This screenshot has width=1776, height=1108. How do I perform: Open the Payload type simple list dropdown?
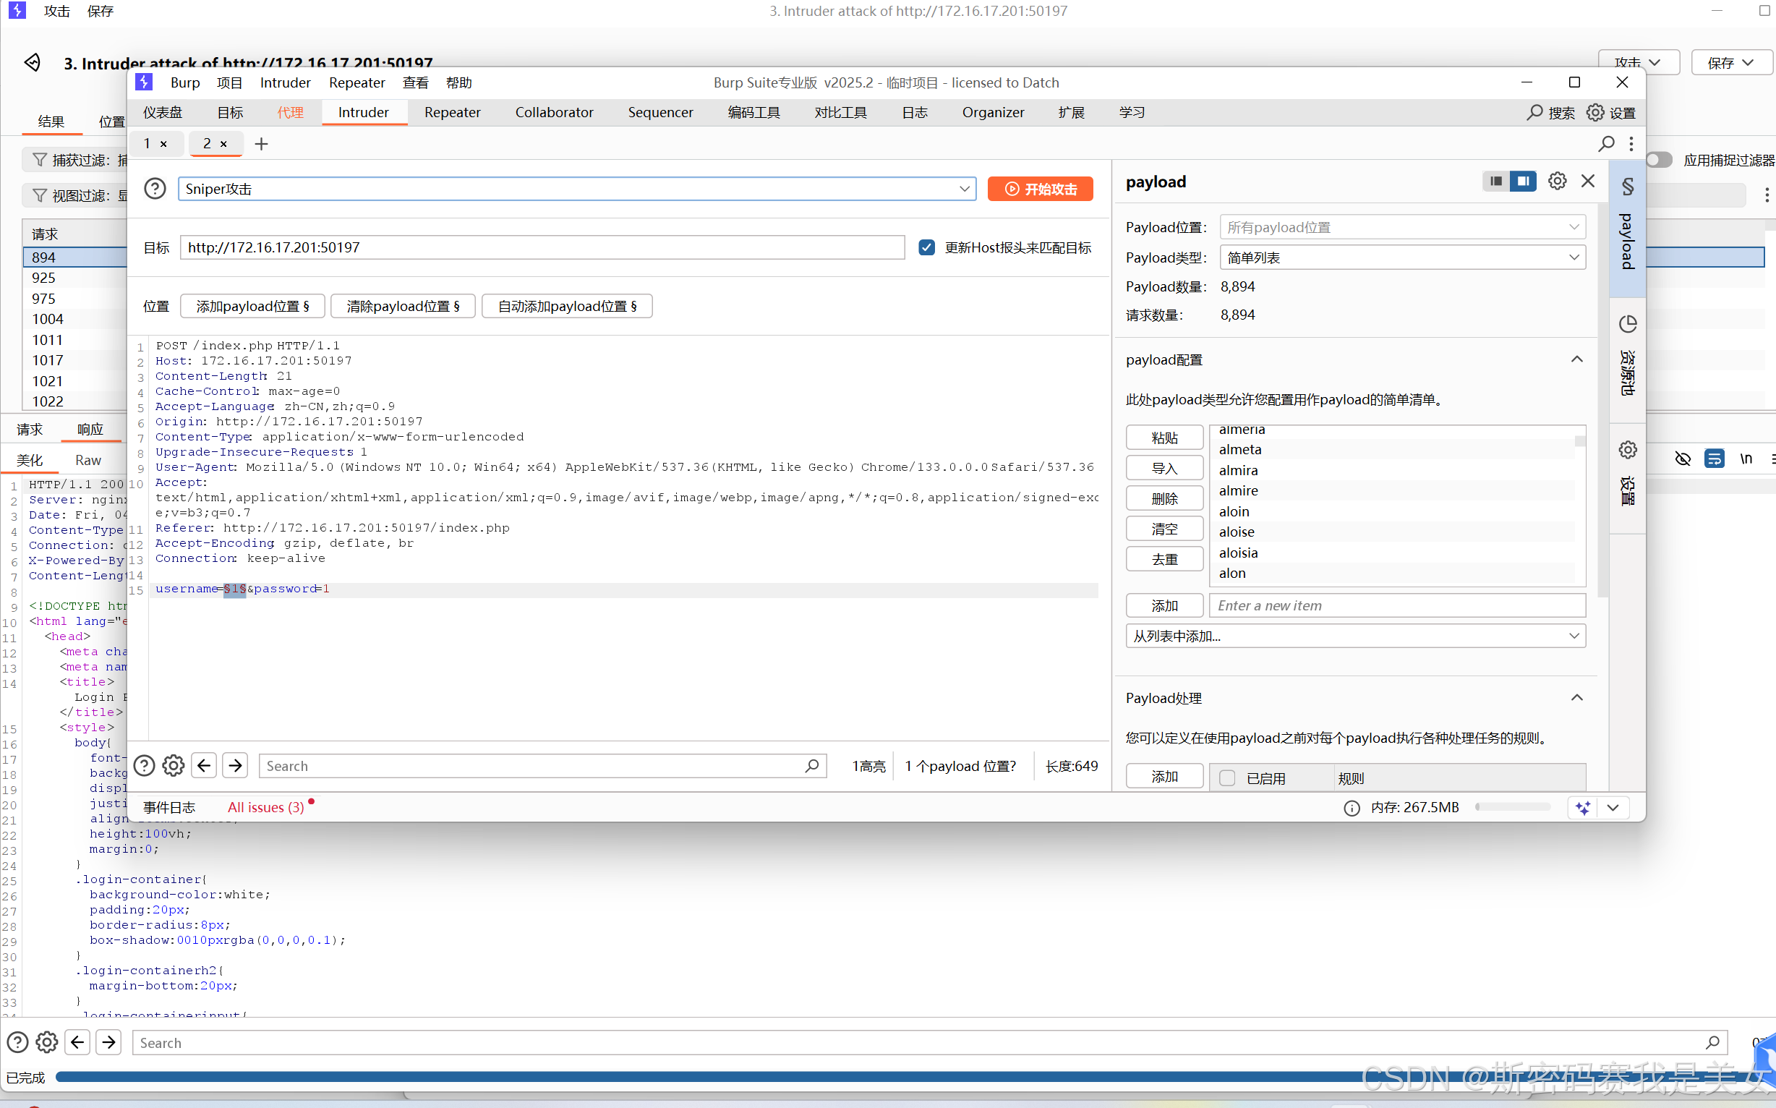pyautogui.click(x=1401, y=258)
